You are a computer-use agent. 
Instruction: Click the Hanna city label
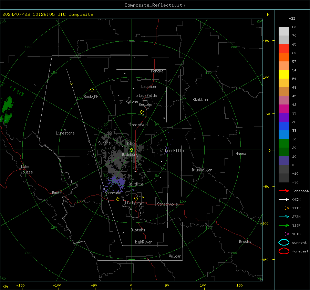pyautogui.click(x=241, y=154)
